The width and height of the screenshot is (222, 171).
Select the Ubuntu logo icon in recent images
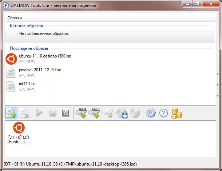[11, 59]
